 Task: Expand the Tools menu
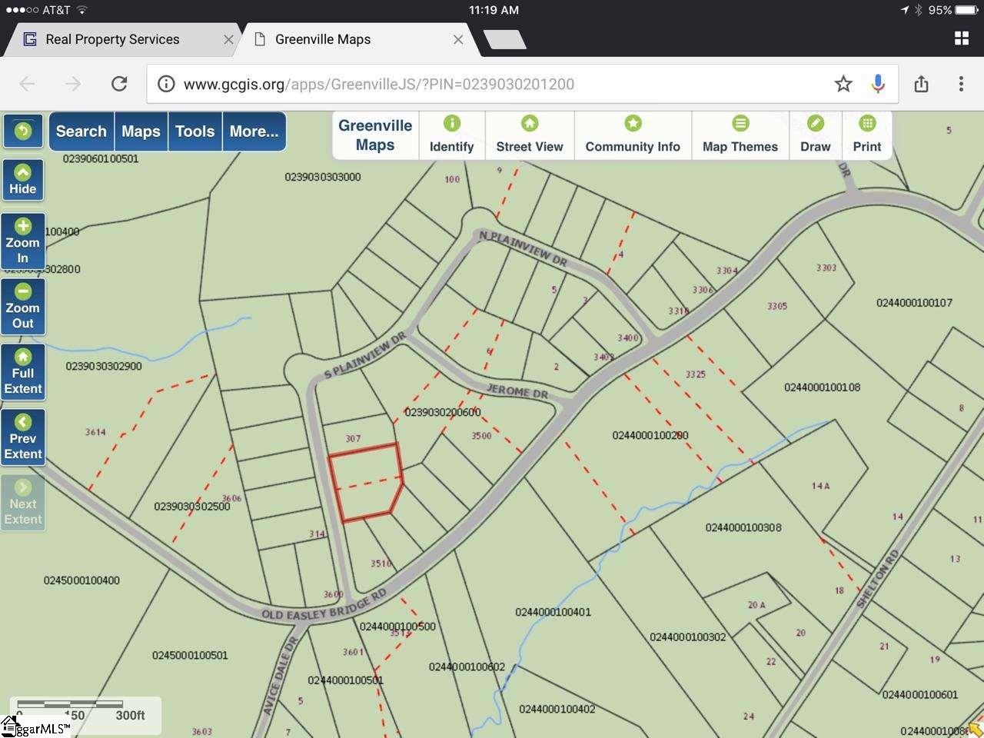(194, 131)
